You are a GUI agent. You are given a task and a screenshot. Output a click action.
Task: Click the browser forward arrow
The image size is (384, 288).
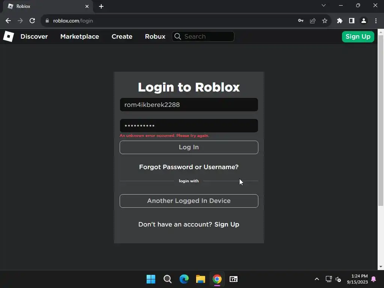[20, 21]
